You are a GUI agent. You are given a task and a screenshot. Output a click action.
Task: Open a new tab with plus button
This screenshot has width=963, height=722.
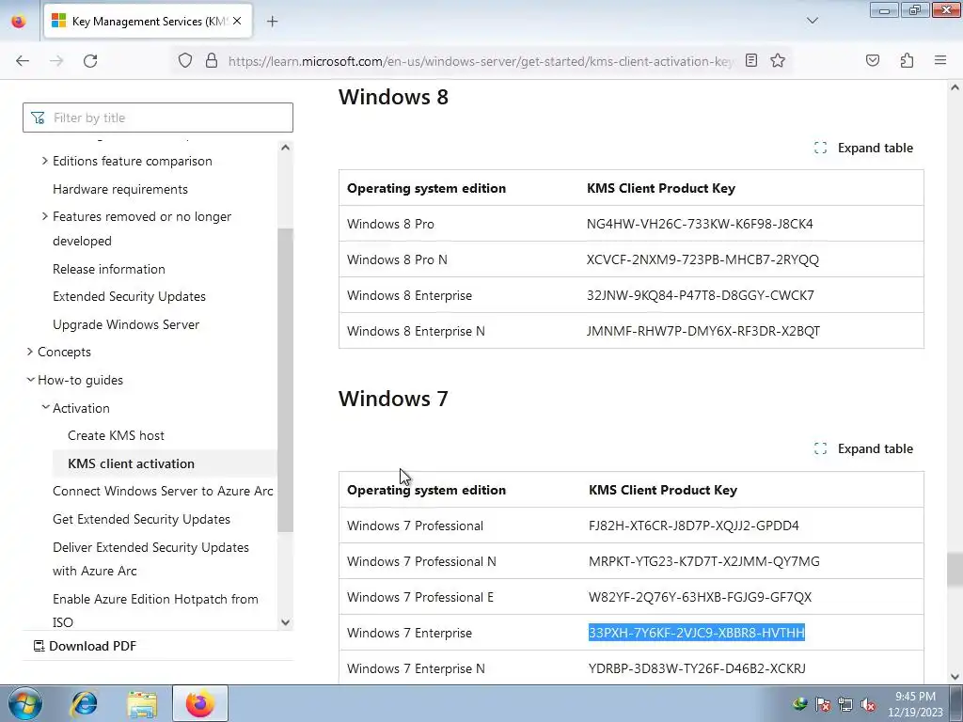[x=272, y=22]
